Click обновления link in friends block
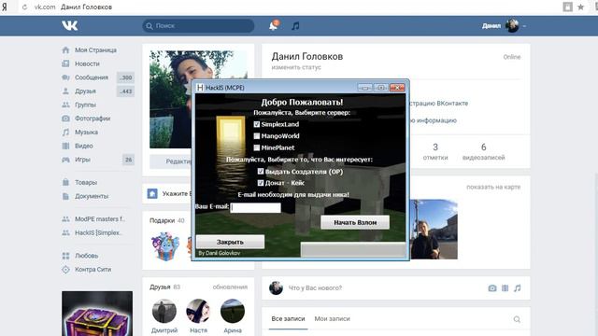The width and height of the screenshot is (598, 336). pyautogui.click(x=230, y=287)
